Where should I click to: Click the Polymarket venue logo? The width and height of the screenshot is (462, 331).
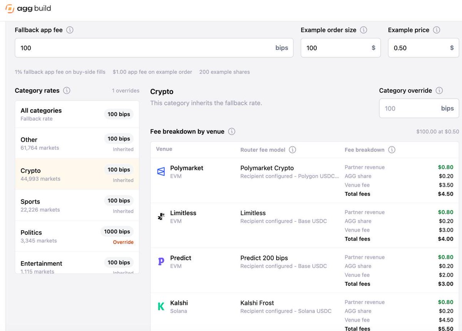161,172
